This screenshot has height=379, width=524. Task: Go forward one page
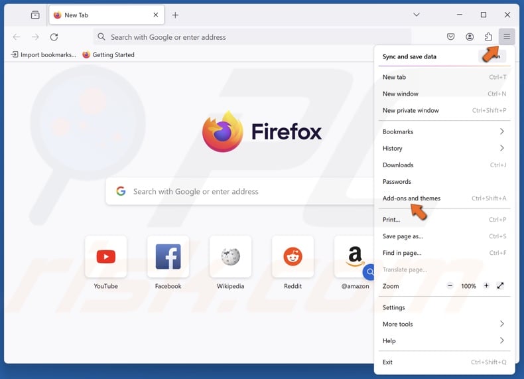click(35, 37)
